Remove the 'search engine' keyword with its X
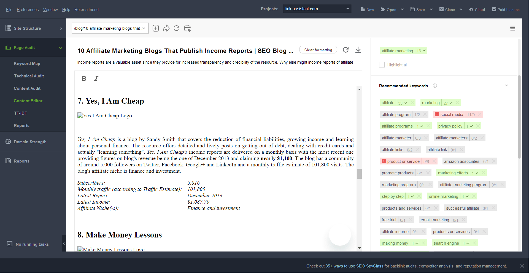Viewport: 529px width, 273px height. pos(474,243)
